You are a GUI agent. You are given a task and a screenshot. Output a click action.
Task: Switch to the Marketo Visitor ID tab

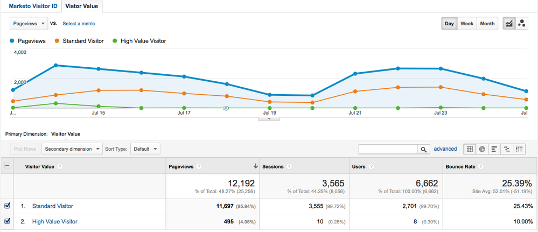point(30,6)
